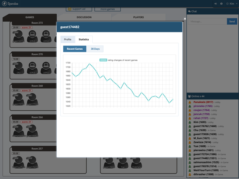Open the Kim user dropdown menu
This screenshot has width=239, height=179.
pos(232,3)
